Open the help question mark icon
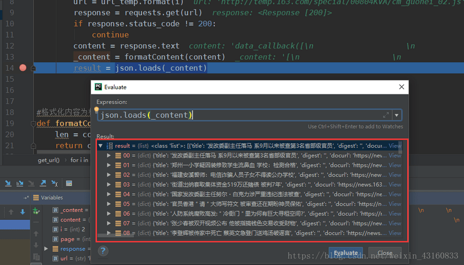The height and width of the screenshot is (265, 464). click(103, 251)
